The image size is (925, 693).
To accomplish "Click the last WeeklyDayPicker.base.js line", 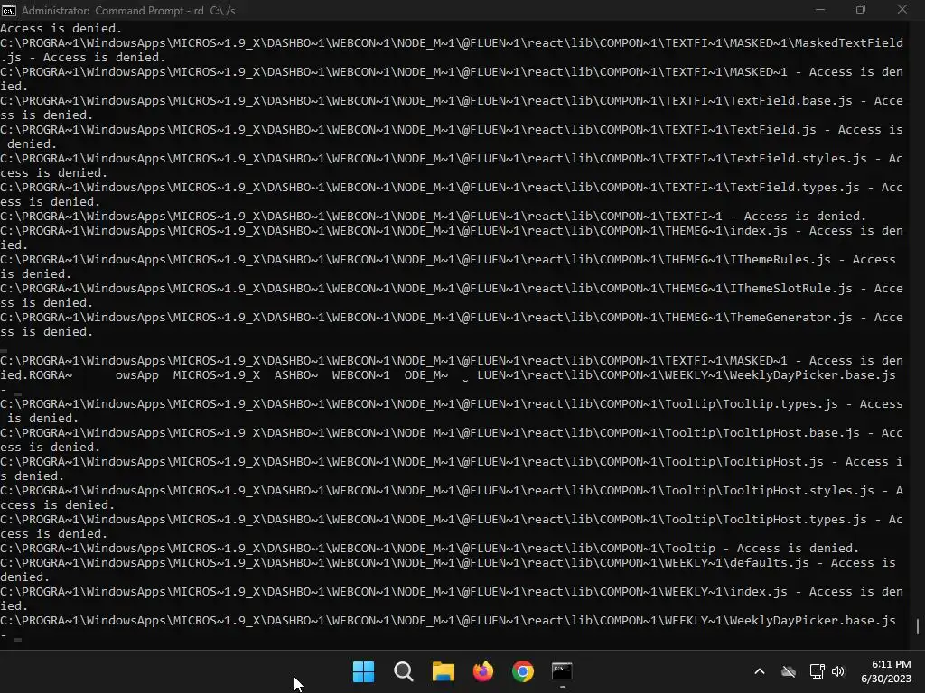I will [x=448, y=621].
